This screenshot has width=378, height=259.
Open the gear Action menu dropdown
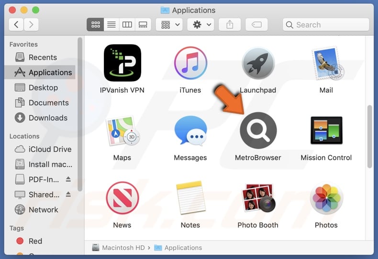coord(201,24)
